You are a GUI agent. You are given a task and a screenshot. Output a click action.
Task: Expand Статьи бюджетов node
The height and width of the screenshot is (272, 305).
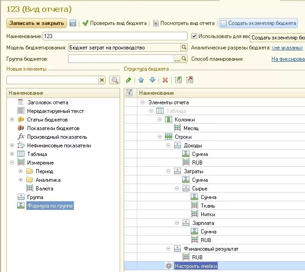(x=12, y=120)
